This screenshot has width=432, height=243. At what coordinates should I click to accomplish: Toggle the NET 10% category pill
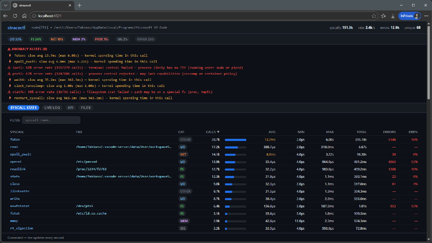click(57, 39)
